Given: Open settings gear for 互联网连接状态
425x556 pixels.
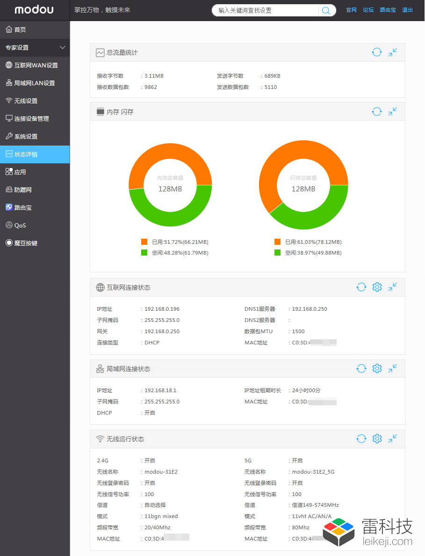Looking at the screenshot, I should tap(377, 287).
